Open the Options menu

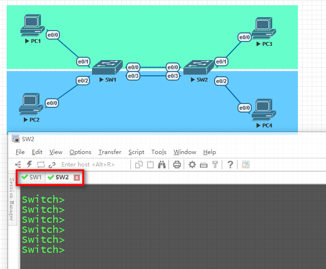pyautogui.click(x=80, y=152)
